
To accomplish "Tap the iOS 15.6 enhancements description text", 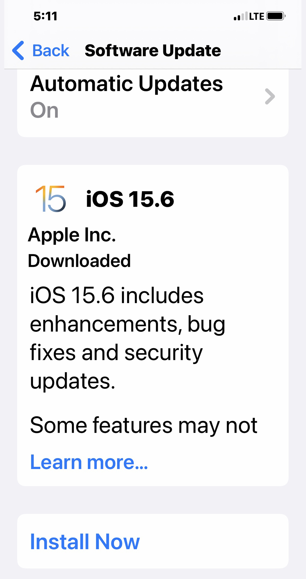I will [x=127, y=338].
